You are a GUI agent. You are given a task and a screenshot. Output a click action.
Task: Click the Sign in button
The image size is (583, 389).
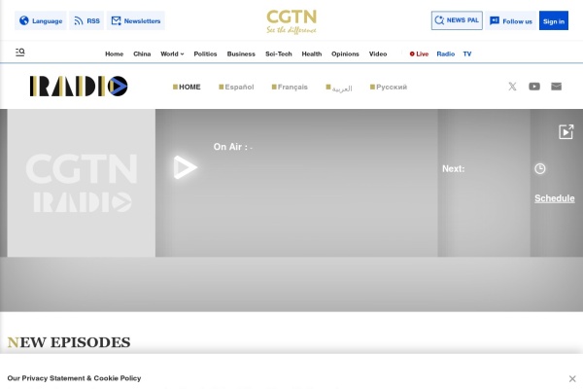click(x=554, y=20)
